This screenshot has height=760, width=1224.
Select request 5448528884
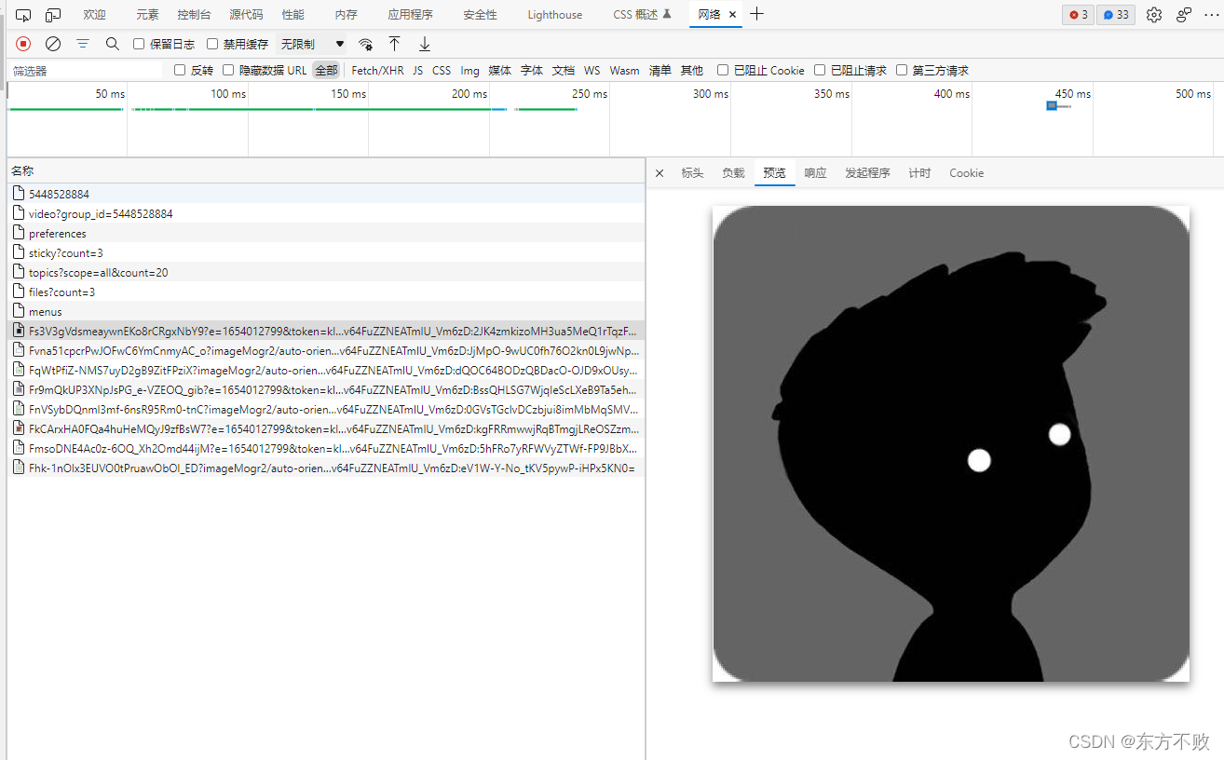tap(326, 194)
